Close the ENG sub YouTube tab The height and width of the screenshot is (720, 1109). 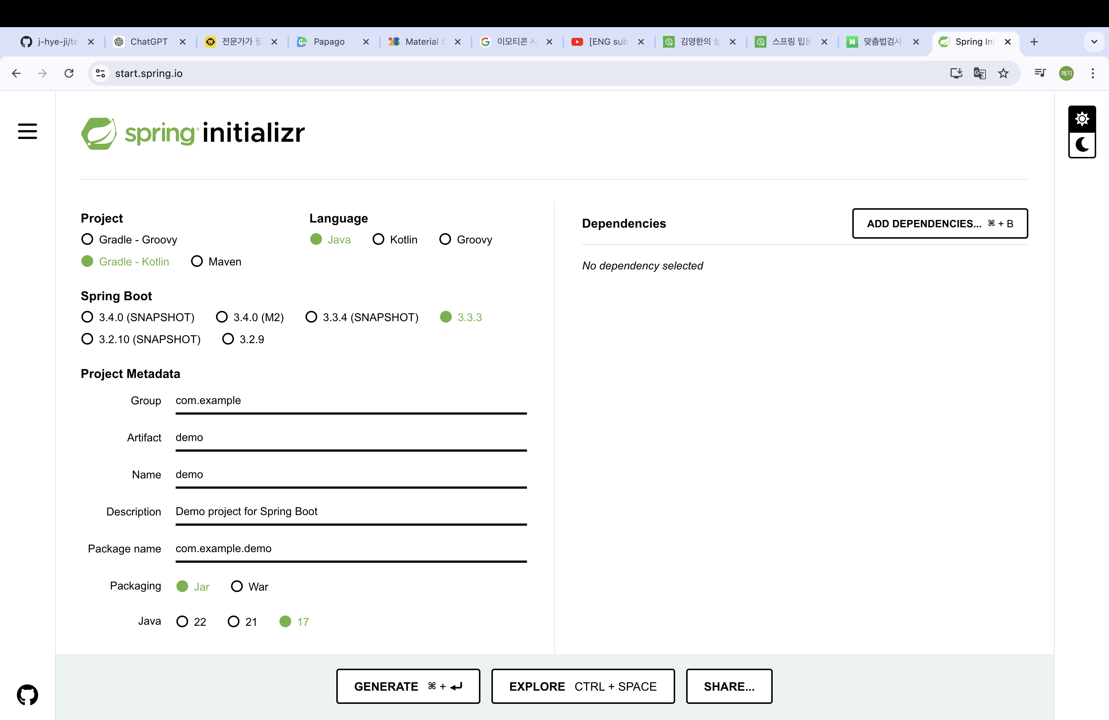coord(641,42)
